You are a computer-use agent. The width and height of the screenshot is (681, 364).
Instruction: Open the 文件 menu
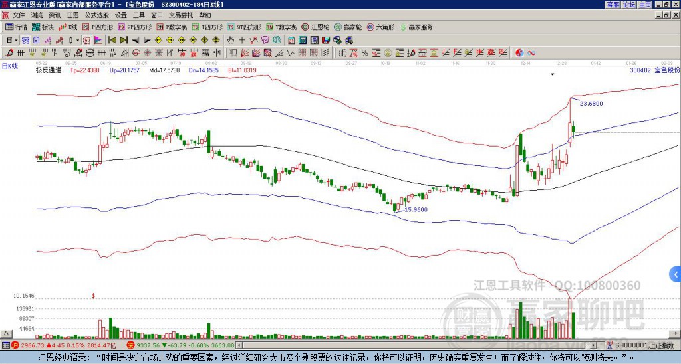click(x=19, y=15)
